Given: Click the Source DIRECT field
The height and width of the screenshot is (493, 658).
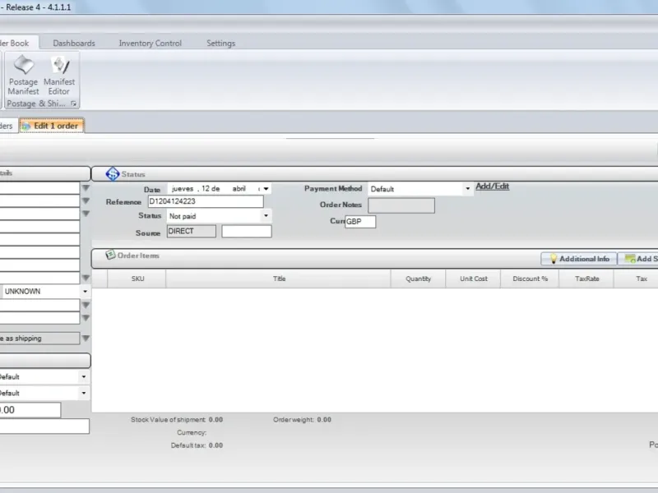Looking at the screenshot, I should pos(192,231).
